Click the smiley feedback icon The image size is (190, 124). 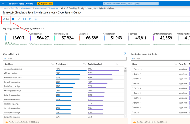point(36,19)
